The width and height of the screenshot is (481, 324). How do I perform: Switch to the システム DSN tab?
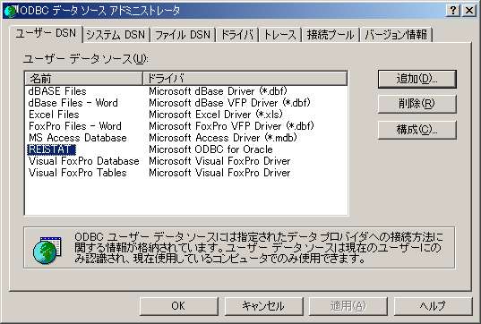(116, 35)
